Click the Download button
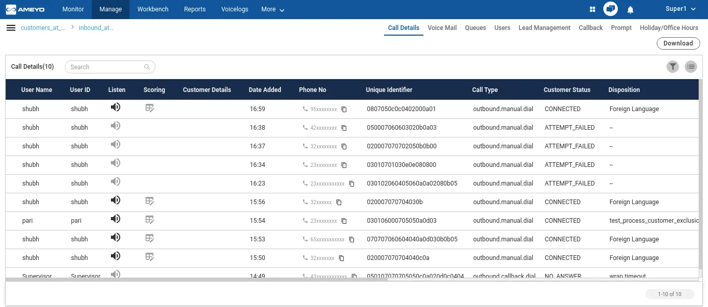Image resolution: width=708 pixels, height=307 pixels. (678, 43)
